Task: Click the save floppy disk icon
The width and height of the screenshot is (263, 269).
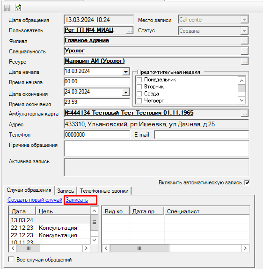Action: pos(7,8)
